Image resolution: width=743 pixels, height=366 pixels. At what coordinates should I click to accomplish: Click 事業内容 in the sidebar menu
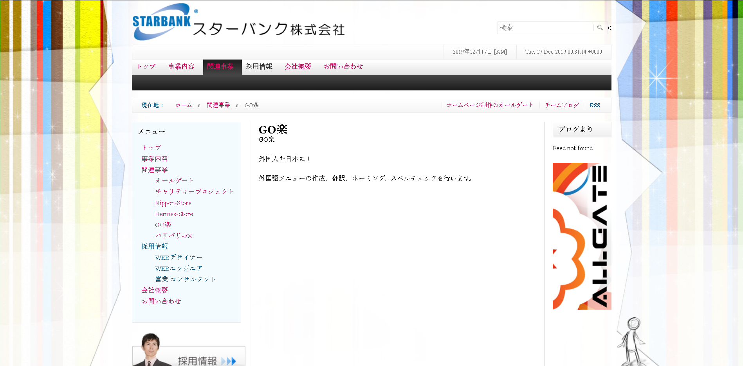[155, 159]
